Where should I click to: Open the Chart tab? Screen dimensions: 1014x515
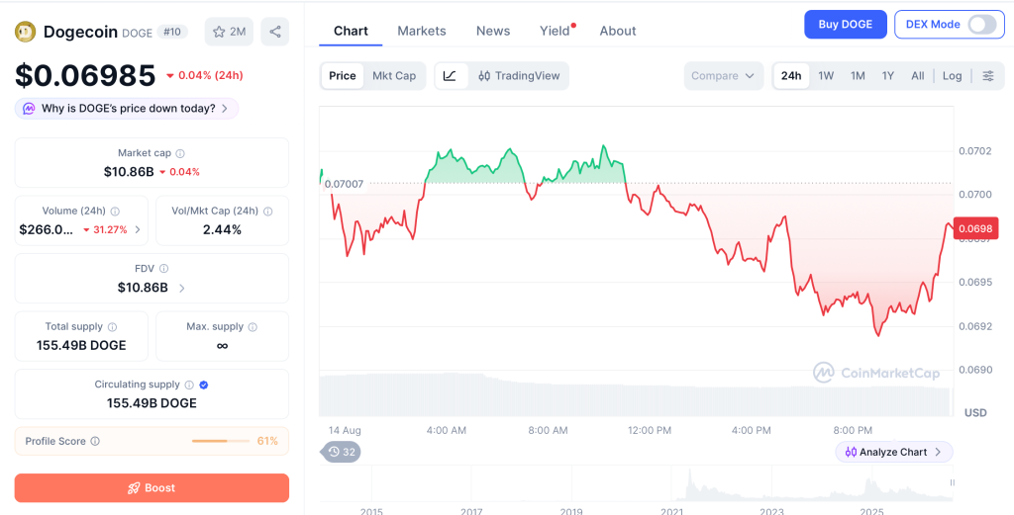351,31
